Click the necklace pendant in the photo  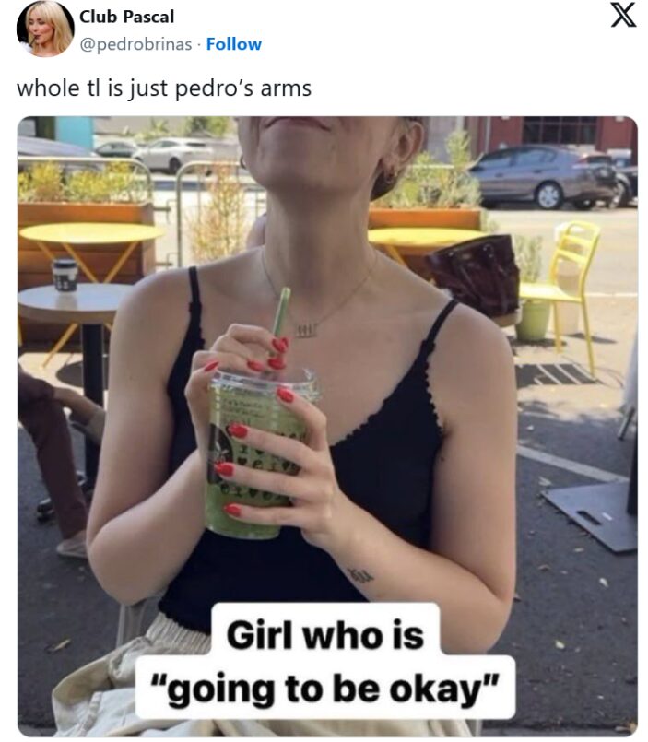click(305, 330)
